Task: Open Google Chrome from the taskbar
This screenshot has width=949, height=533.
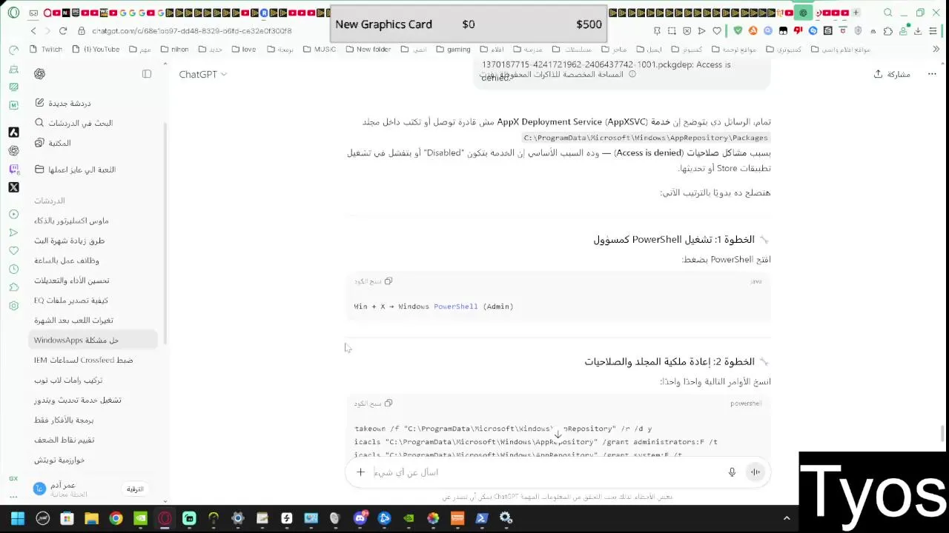Action: (116, 518)
